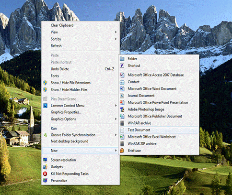
Task: Click the Briefcase icon
Action: pyautogui.click(x=122, y=151)
